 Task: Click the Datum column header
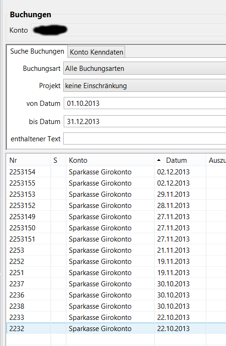click(x=180, y=160)
